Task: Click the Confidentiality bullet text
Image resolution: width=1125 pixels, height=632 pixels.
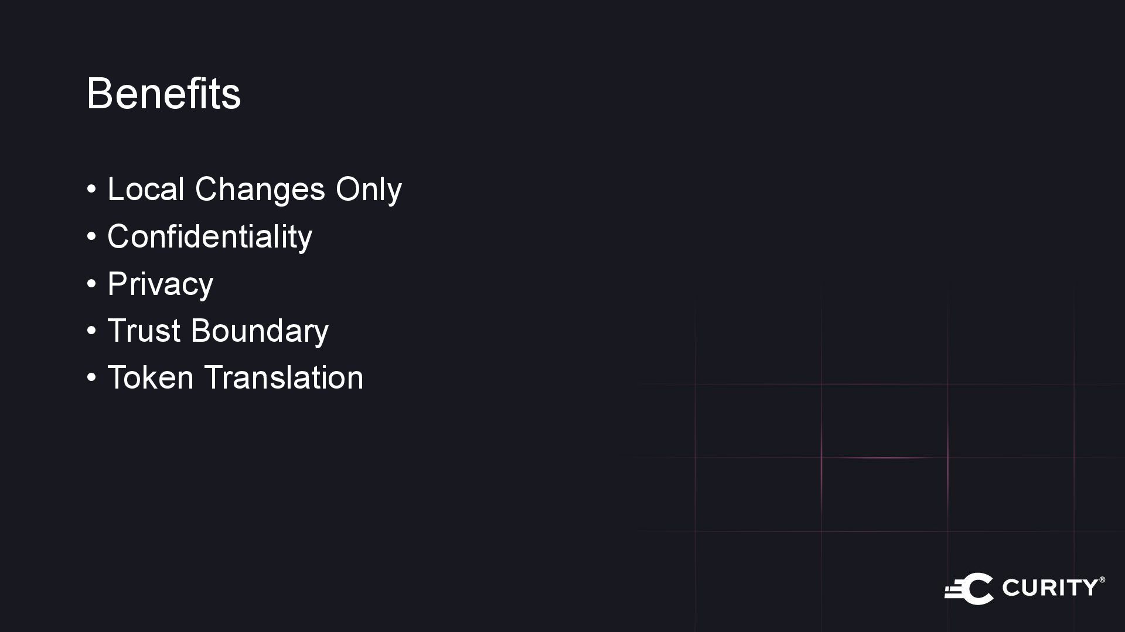Action: tap(209, 237)
